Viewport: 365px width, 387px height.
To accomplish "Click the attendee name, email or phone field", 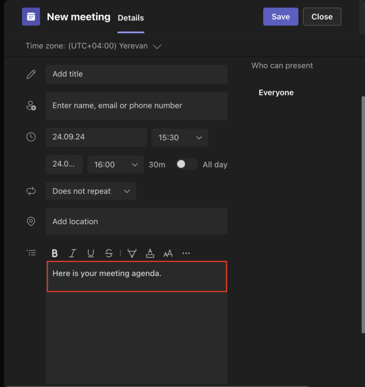I will point(136,106).
